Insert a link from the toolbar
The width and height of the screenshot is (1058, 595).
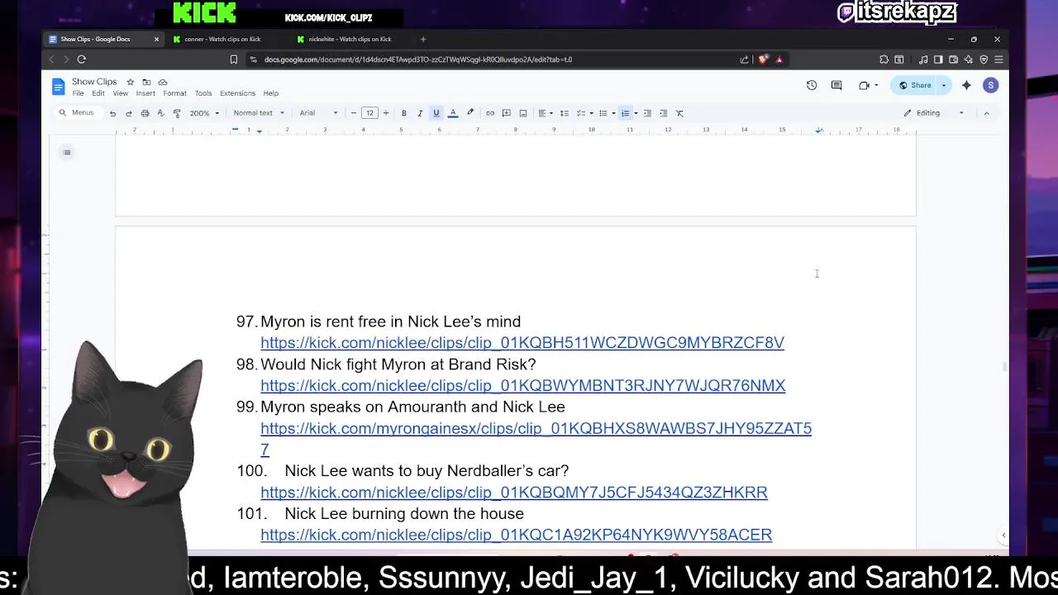490,113
